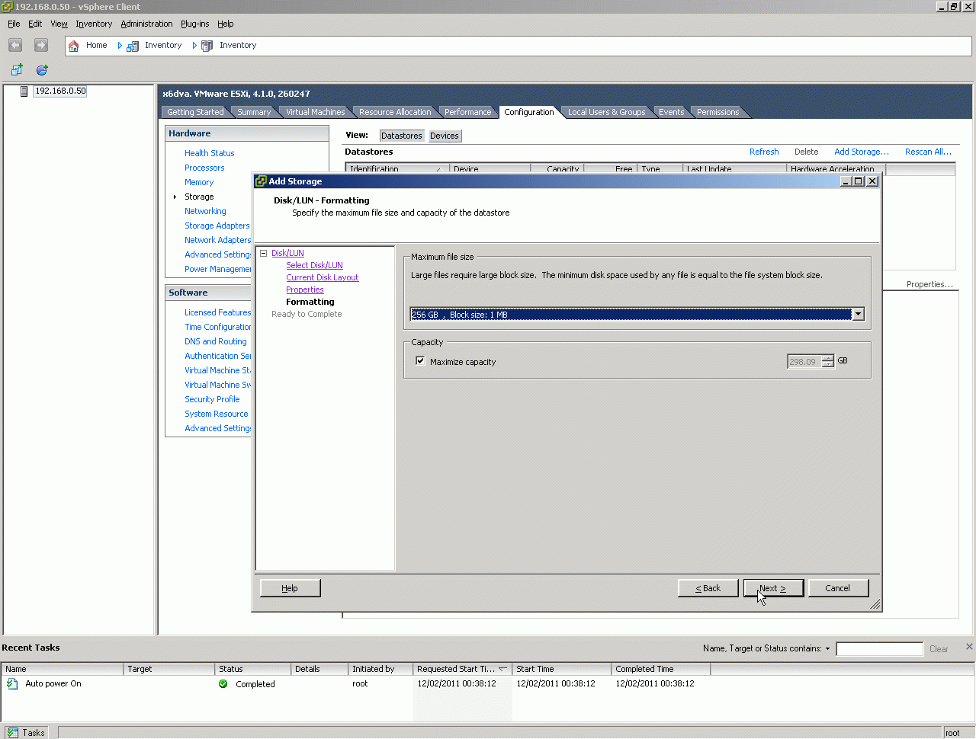Open the Plug-ins menu
This screenshot has width=976, height=739.
click(194, 24)
